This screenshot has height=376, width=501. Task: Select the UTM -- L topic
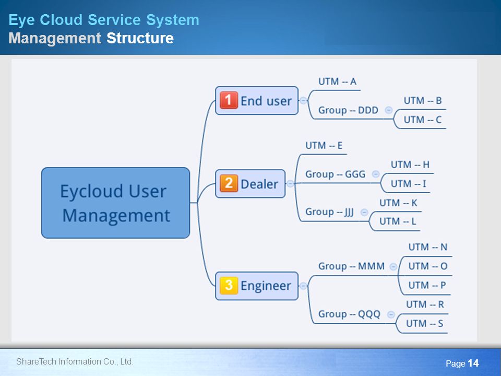(398, 221)
